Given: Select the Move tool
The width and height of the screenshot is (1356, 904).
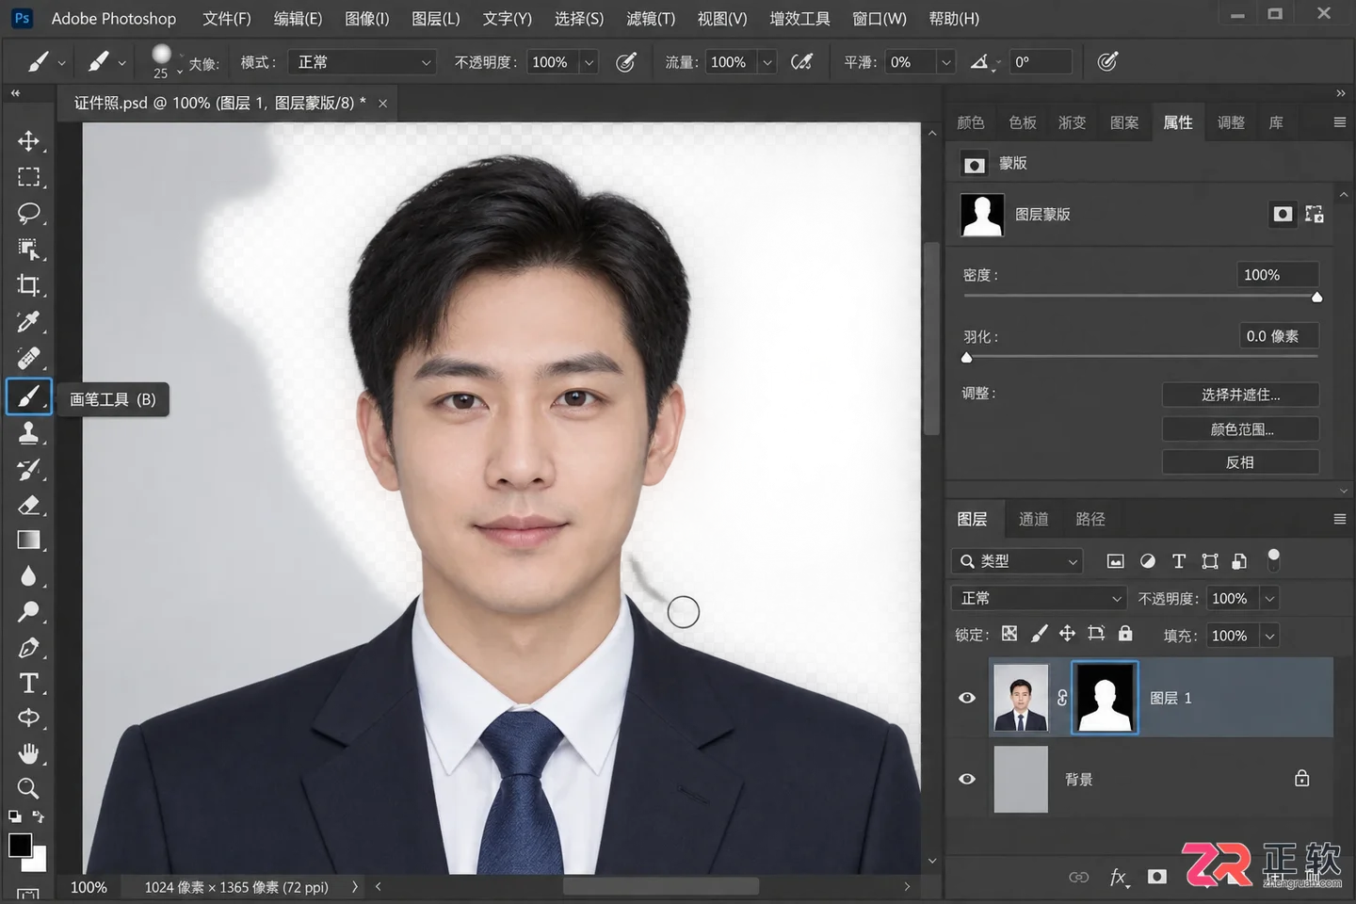Looking at the screenshot, I should [x=28, y=141].
